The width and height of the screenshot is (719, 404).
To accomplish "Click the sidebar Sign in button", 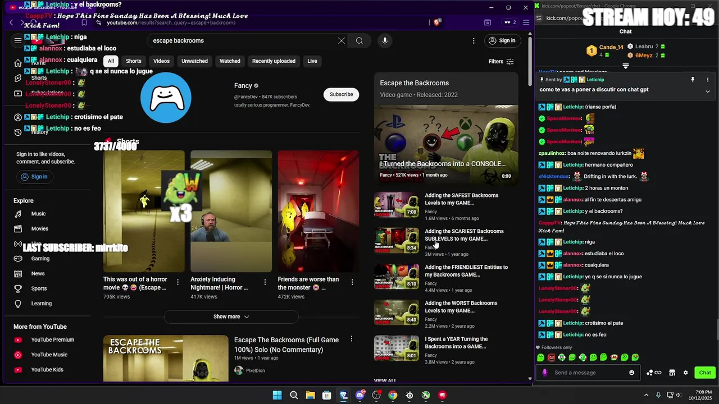I will 34,177.
